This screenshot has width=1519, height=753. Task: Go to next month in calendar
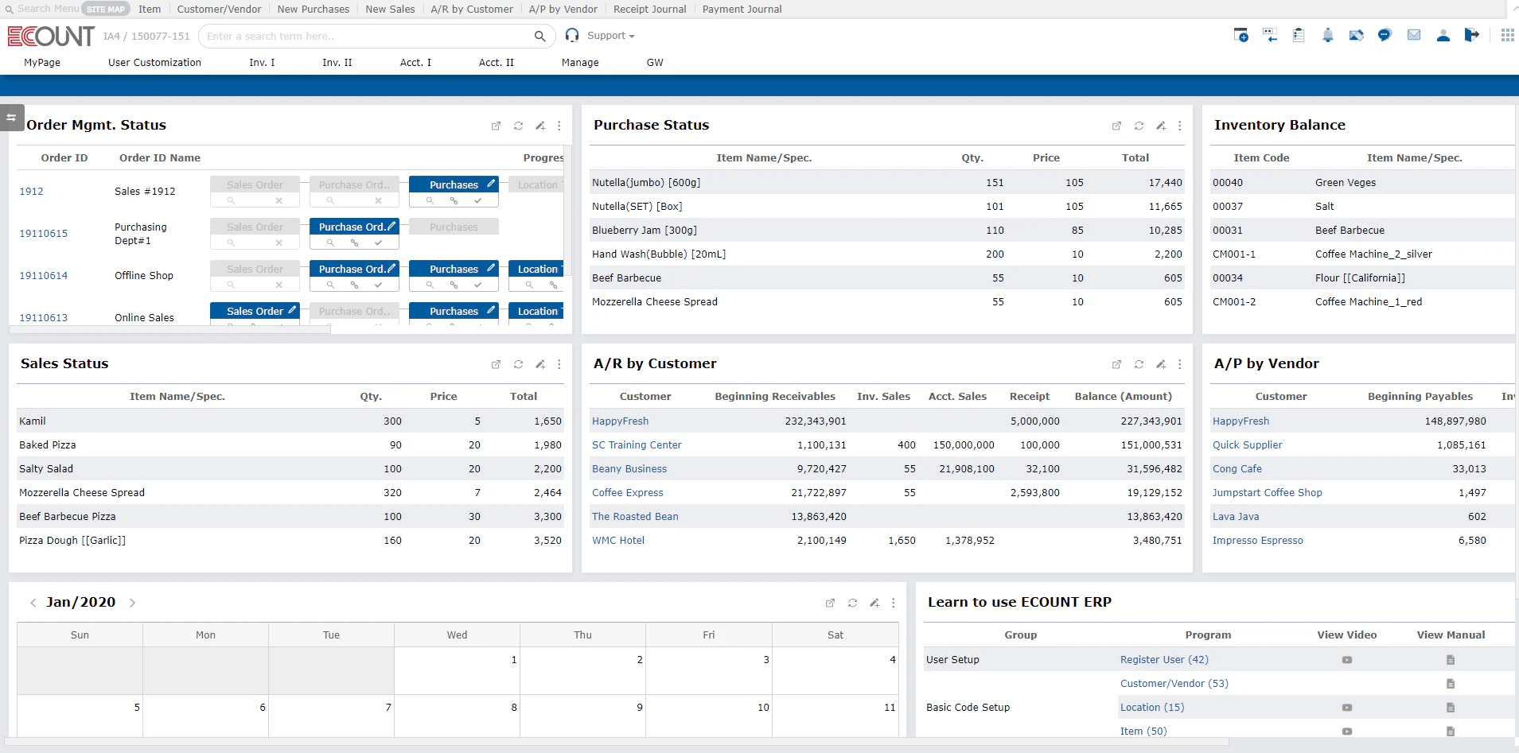[132, 603]
